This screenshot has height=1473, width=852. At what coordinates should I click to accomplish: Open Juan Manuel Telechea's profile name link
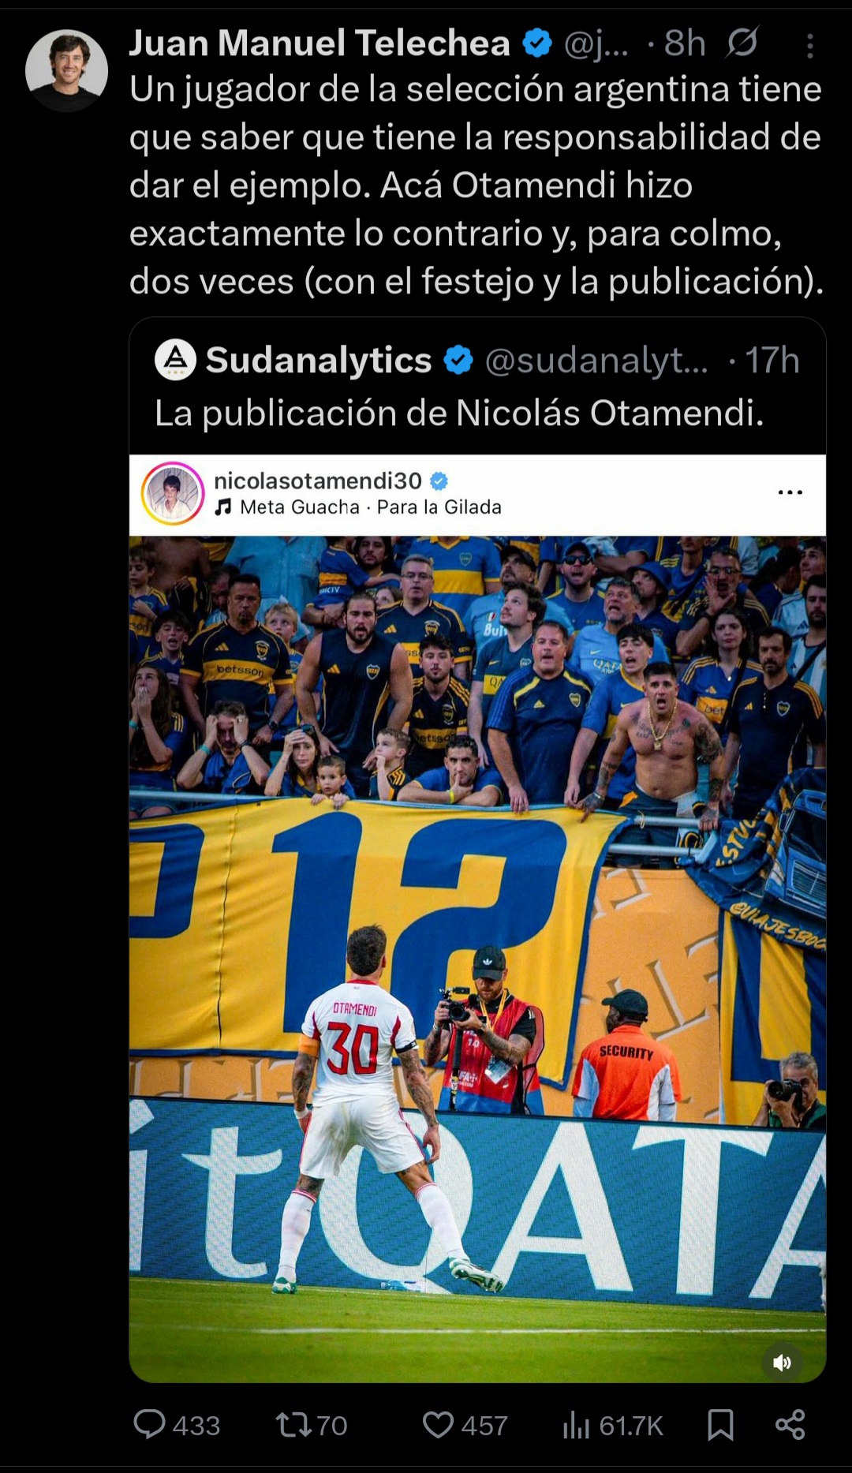(319, 43)
